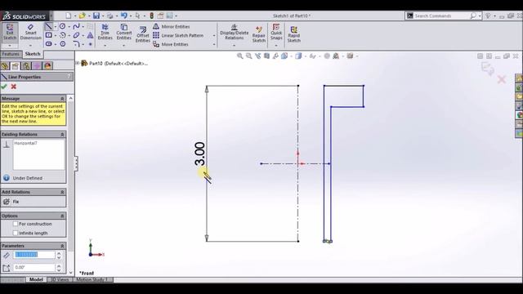Select the Sketch Fillet tool

[x=76, y=44]
